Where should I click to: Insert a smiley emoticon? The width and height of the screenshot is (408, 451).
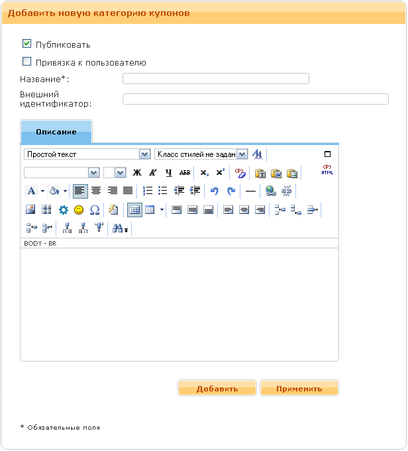(x=79, y=209)
